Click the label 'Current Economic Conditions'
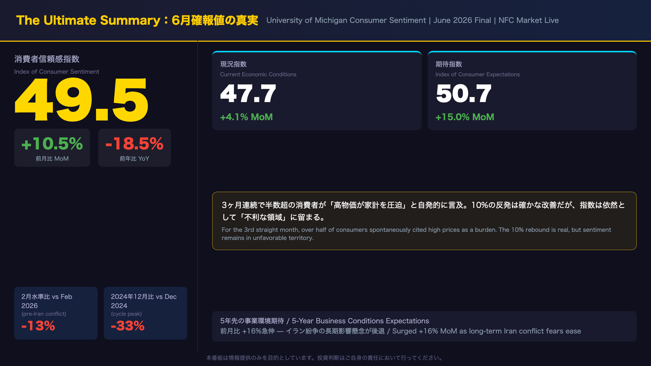This screenshot has height=366, width=651. coord(258,74)
